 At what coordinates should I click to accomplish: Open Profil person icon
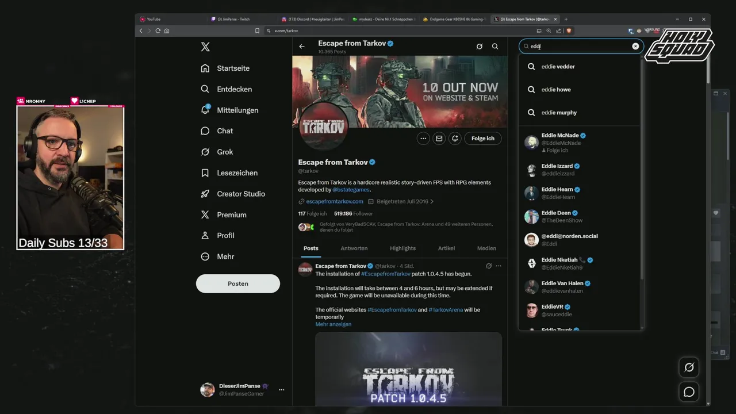coord(205,236)
